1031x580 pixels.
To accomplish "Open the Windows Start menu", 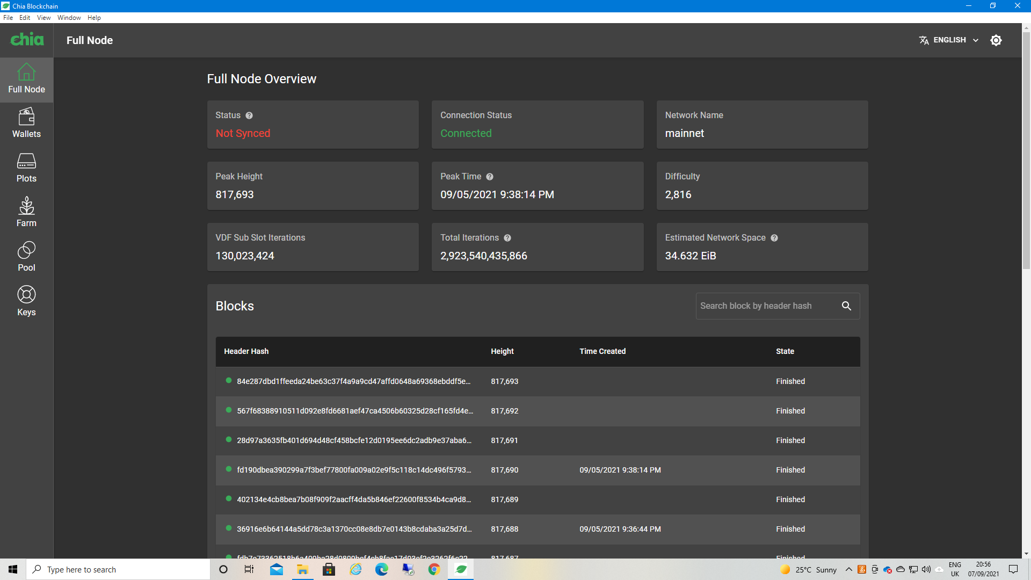I will (x=13, y=569).
